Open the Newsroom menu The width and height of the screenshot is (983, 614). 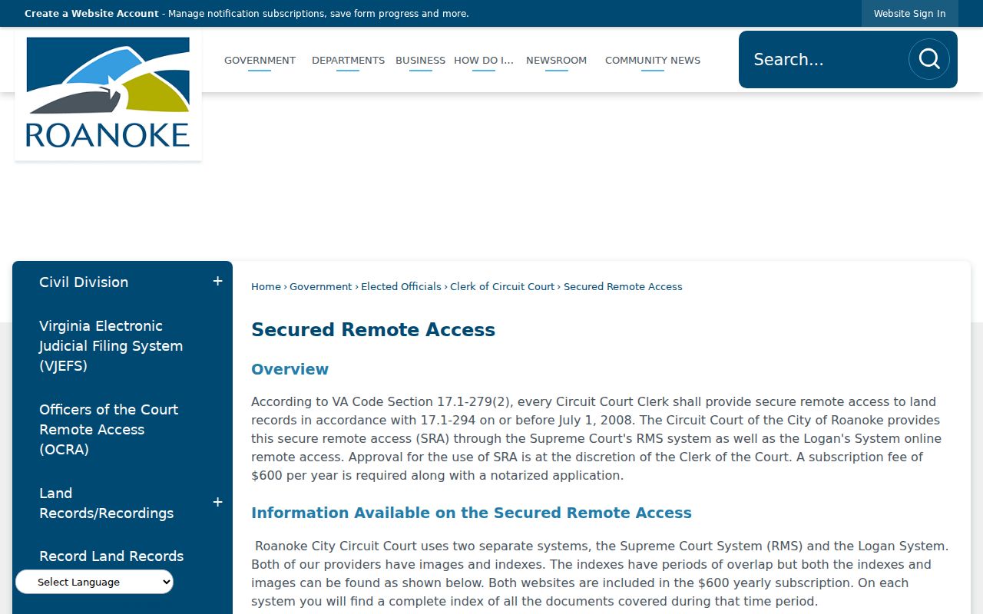point(556,60)
